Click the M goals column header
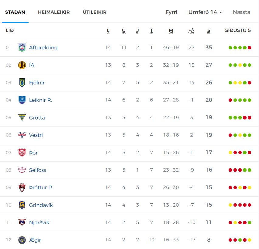Image resolution: width=259 pixels, height=249 pixels. tap(171, 30)
